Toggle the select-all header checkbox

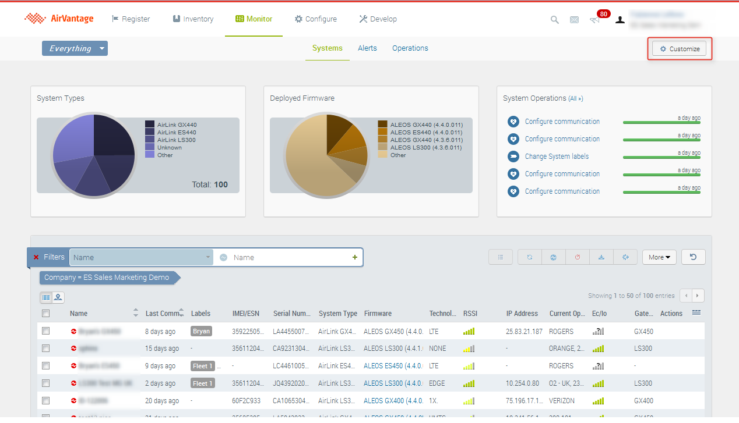coord(46,314)
